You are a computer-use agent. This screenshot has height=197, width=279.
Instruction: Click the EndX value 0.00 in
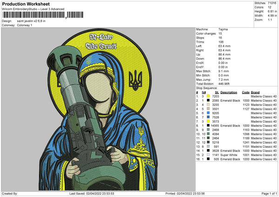(223, 63)
